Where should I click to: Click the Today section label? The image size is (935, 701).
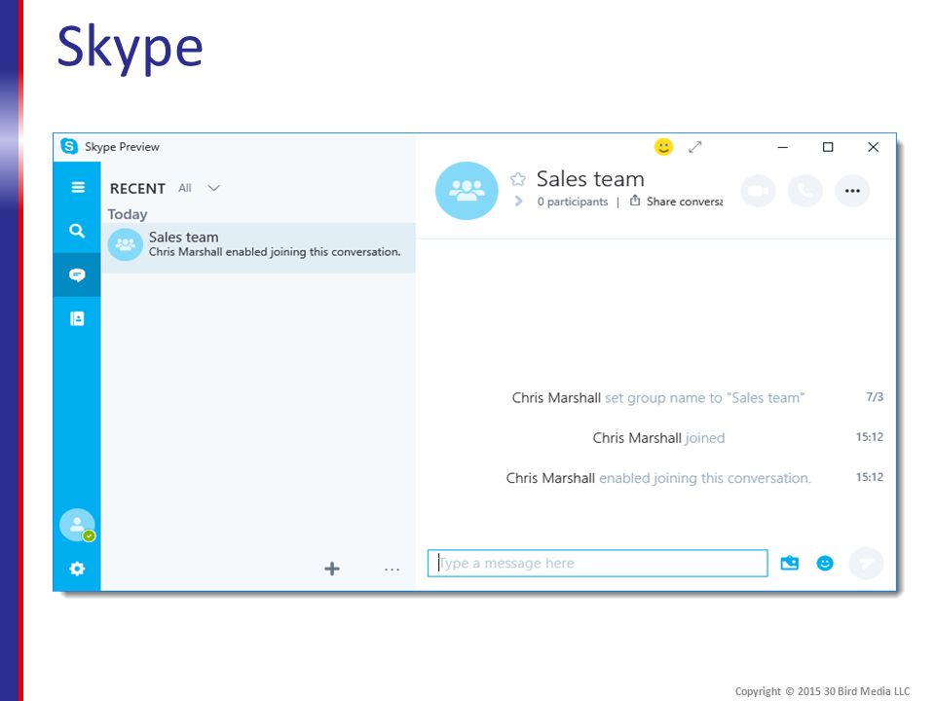[x=128, y=214]
